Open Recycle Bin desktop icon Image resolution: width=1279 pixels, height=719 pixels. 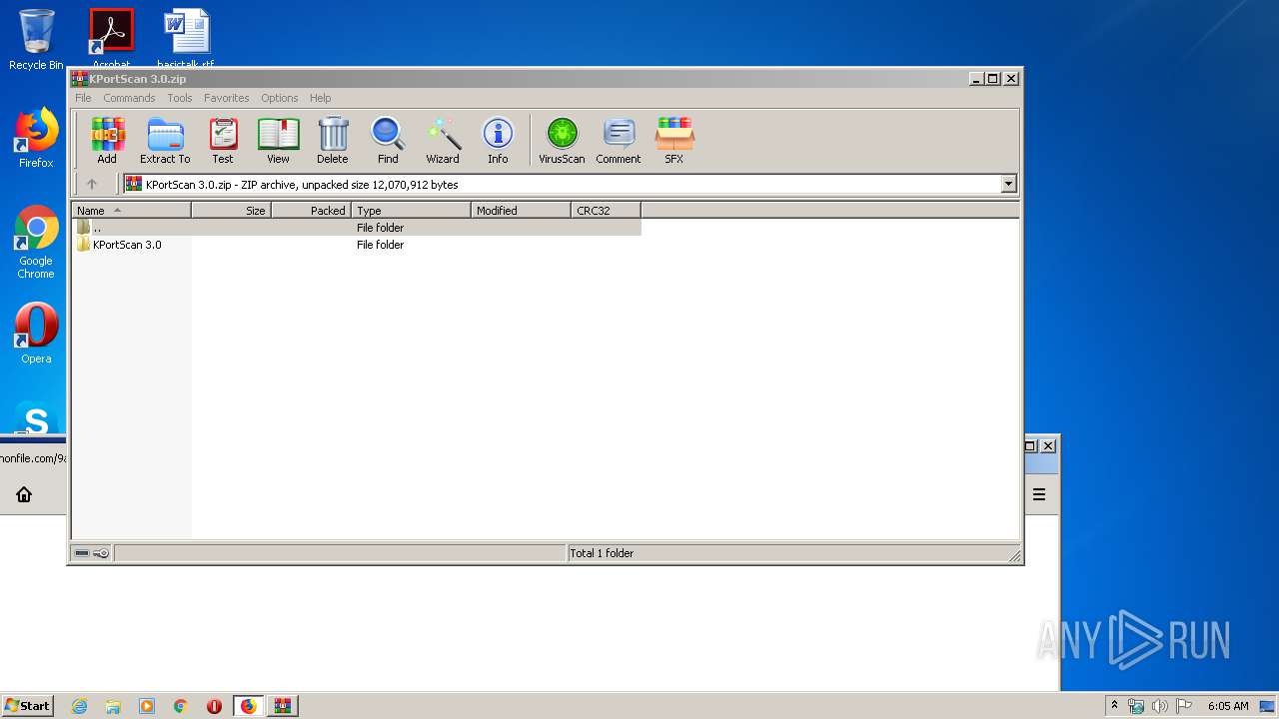point(36,40)
